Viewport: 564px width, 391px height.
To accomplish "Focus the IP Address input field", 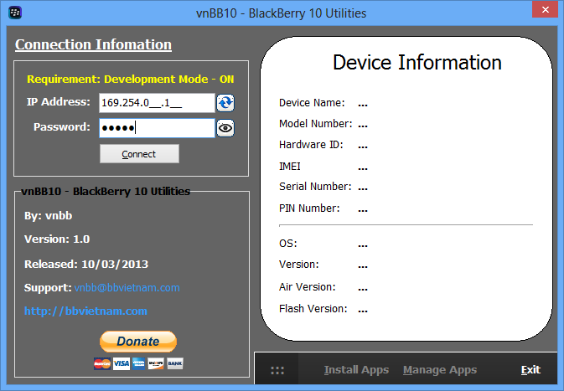I will pos(157,103).
